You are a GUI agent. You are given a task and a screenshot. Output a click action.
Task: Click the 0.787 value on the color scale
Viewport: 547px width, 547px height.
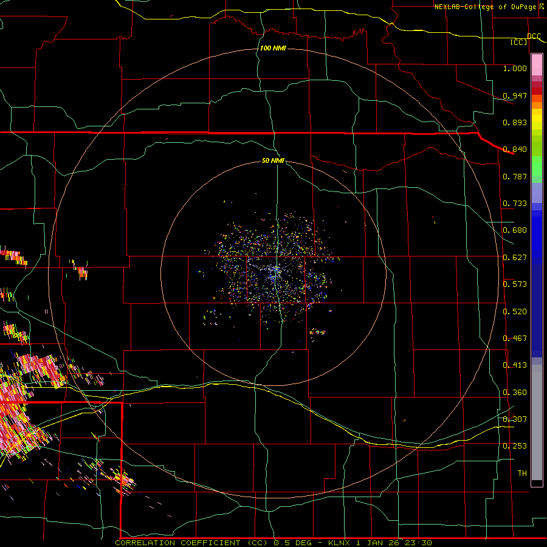click(515, 176)
